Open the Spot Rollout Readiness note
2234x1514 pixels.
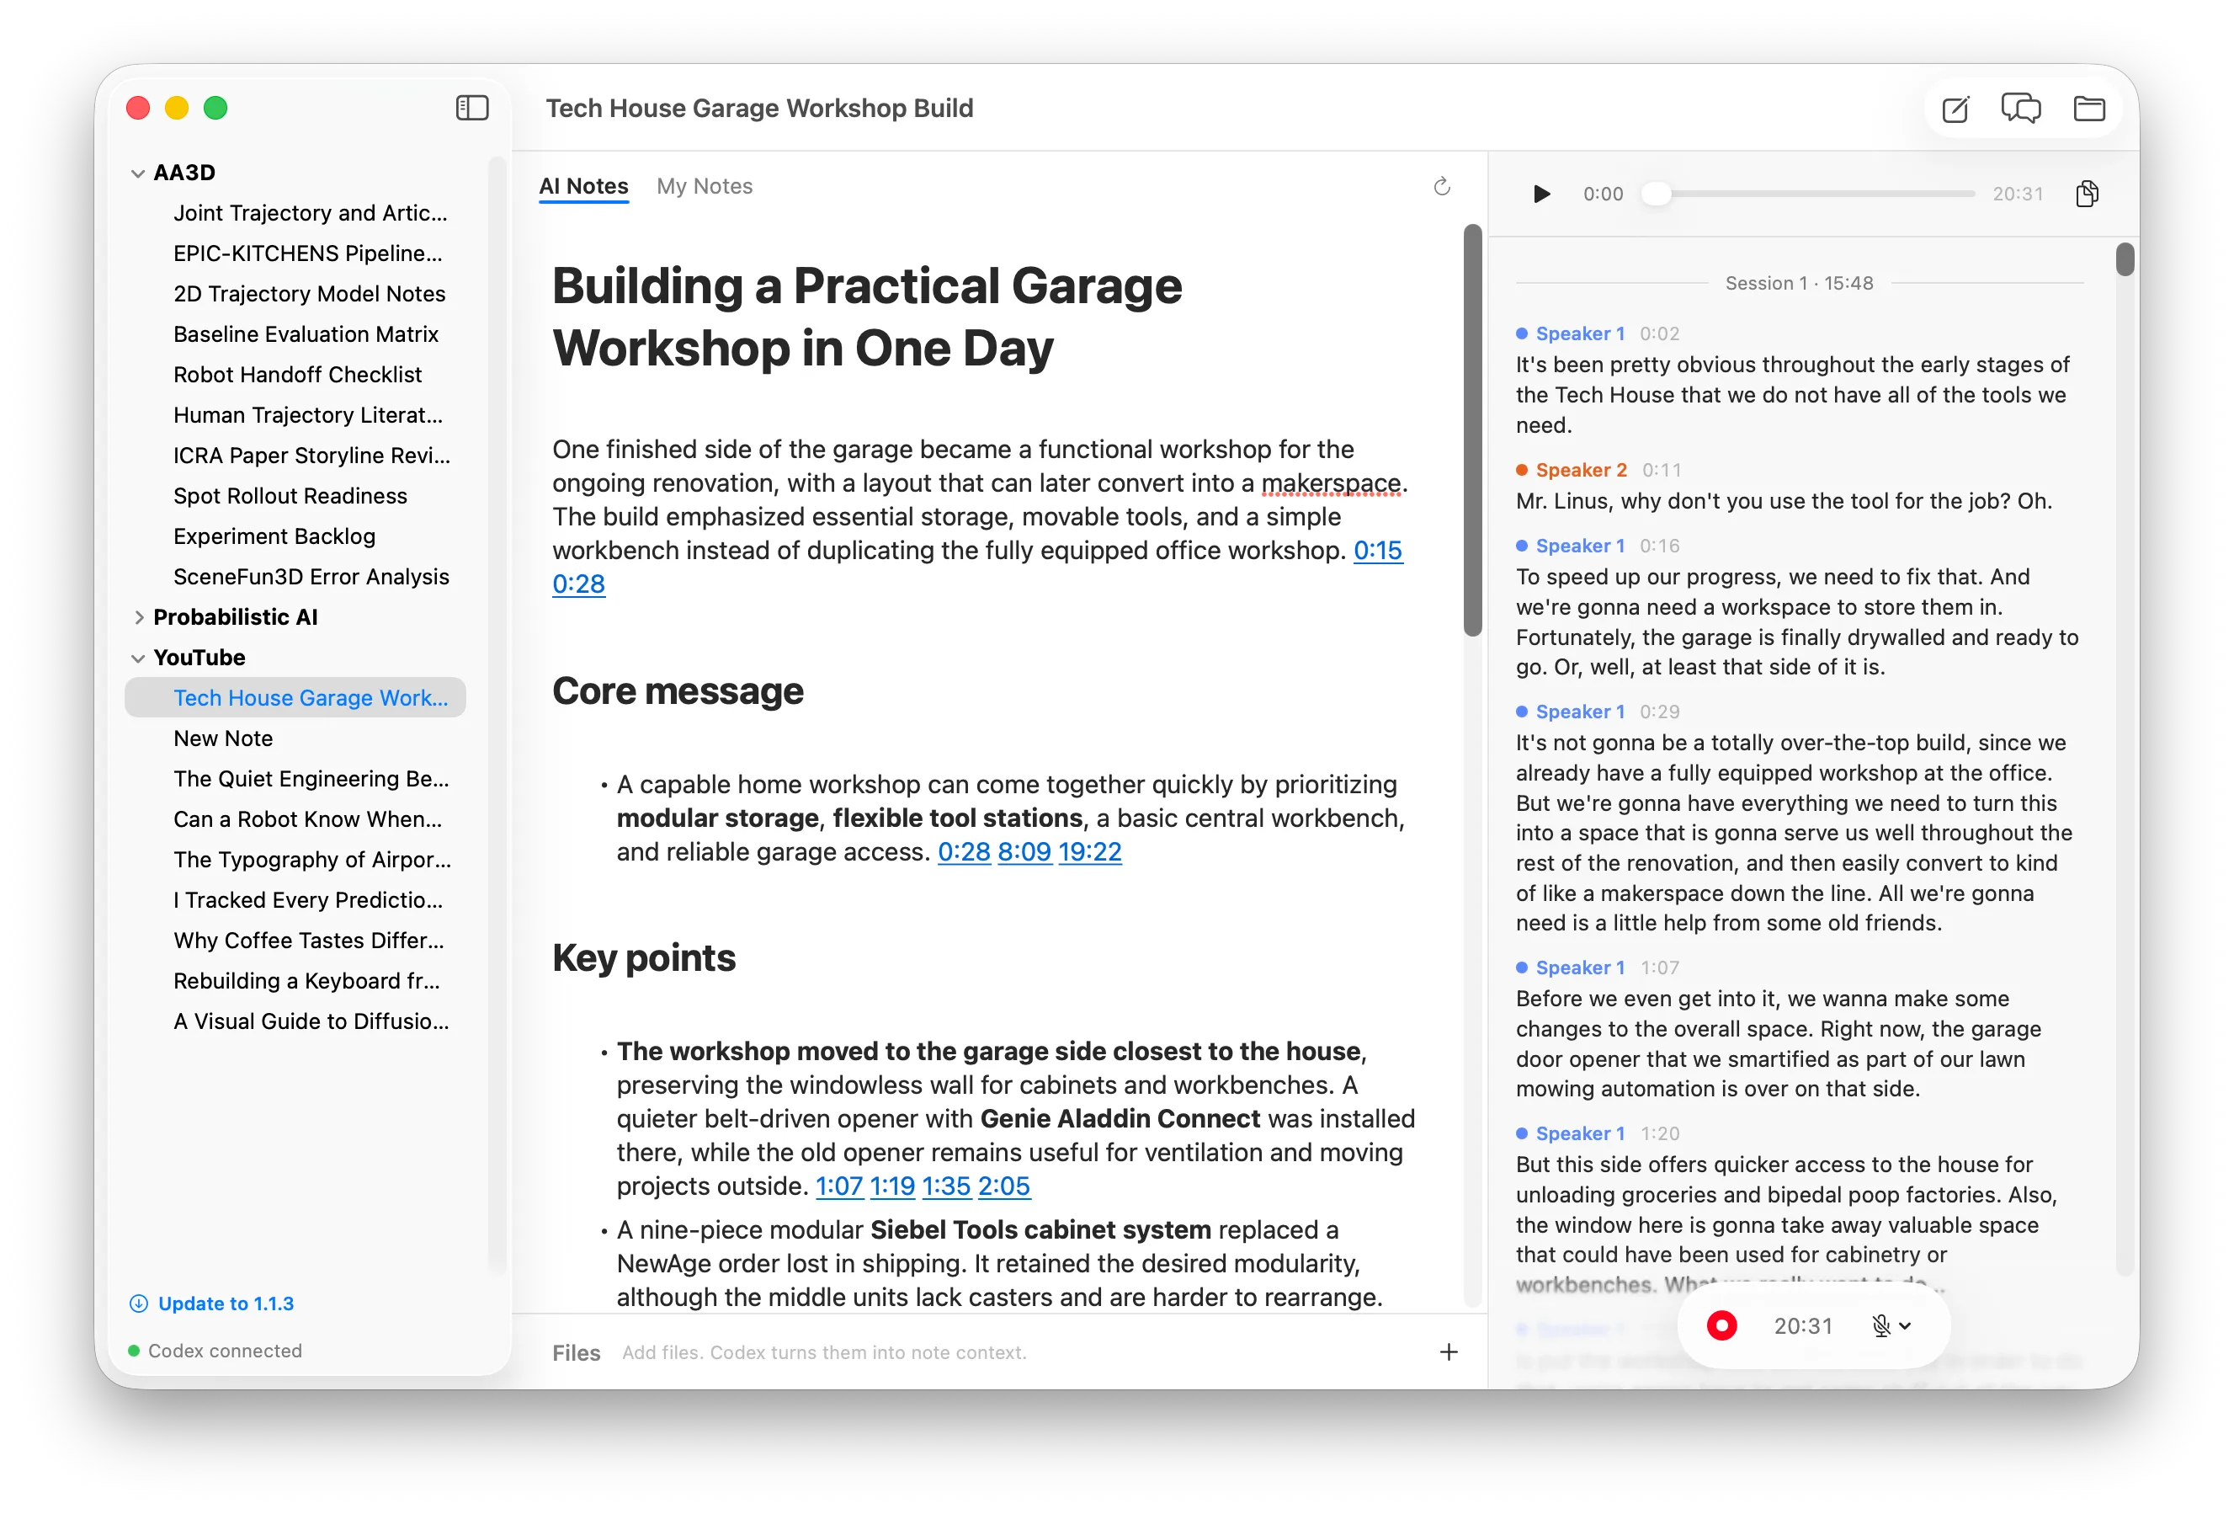point(290,496)
